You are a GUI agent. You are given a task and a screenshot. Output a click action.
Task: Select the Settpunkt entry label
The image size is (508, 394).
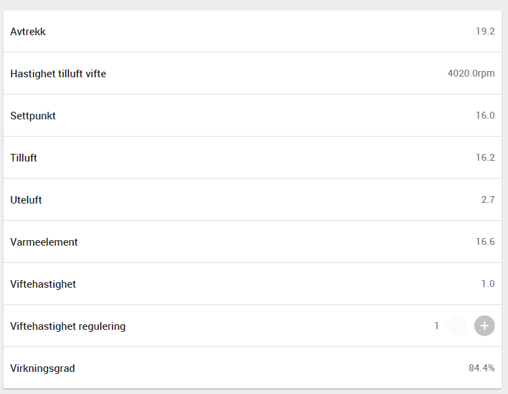coord(33,116)
